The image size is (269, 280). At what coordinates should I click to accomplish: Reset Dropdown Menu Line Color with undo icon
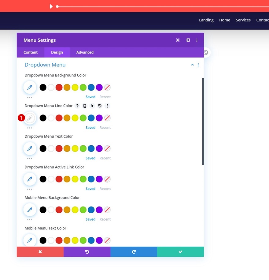coord(100,106)
